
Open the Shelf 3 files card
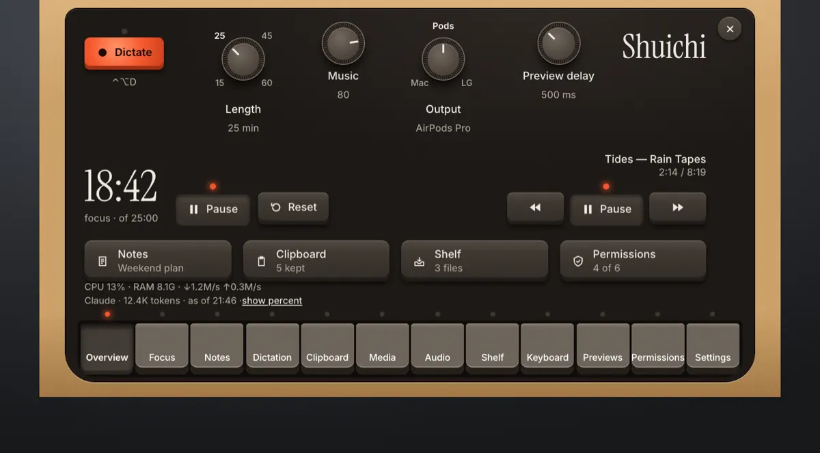[x=475, y=260]
